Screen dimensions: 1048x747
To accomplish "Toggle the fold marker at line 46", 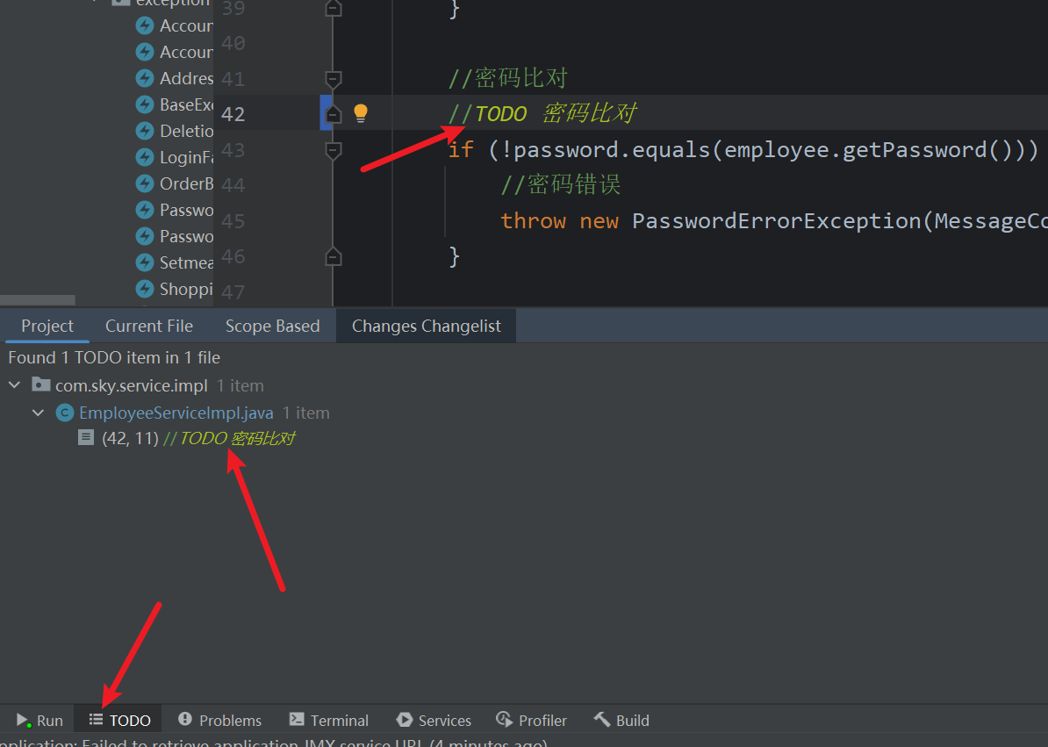I will click(333, 256).
